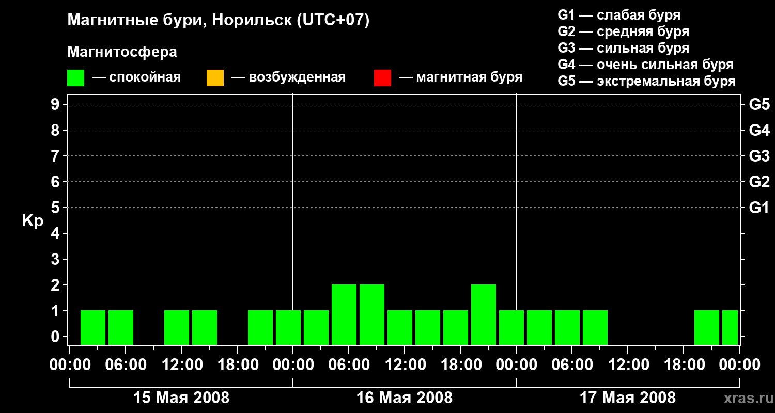Select the 'G5 — экстремальная буря' legend line

tap(647, 81)
